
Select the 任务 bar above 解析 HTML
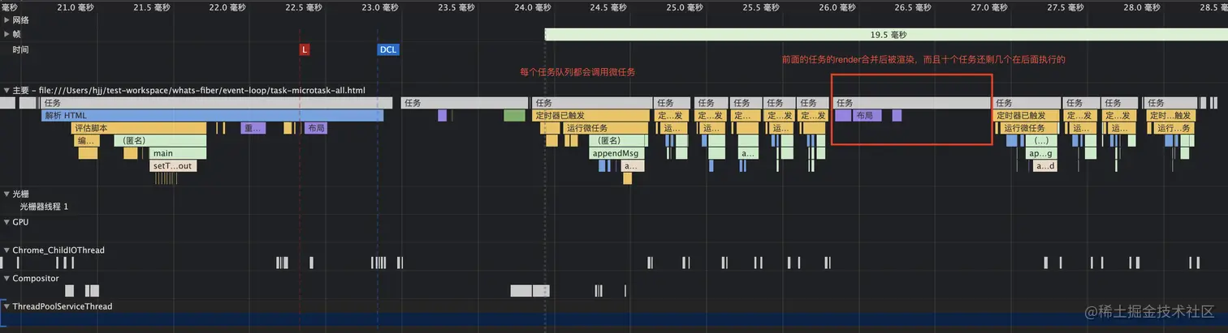[x=217, y=103]
